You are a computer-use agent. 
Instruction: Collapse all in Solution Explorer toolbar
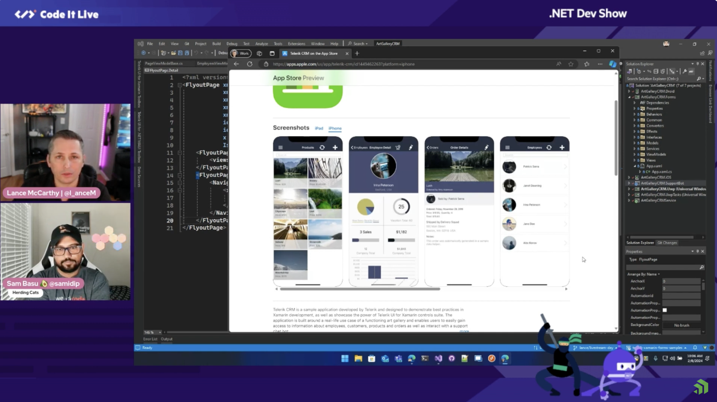(656, 71)
